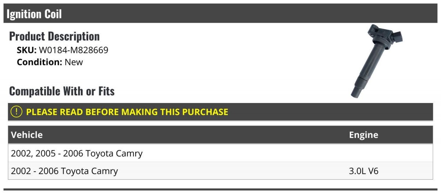Viewport: 441px width, 194px height.
Task: Click the Engine column header
Action: pyautogui.click(x=363, y=135)
